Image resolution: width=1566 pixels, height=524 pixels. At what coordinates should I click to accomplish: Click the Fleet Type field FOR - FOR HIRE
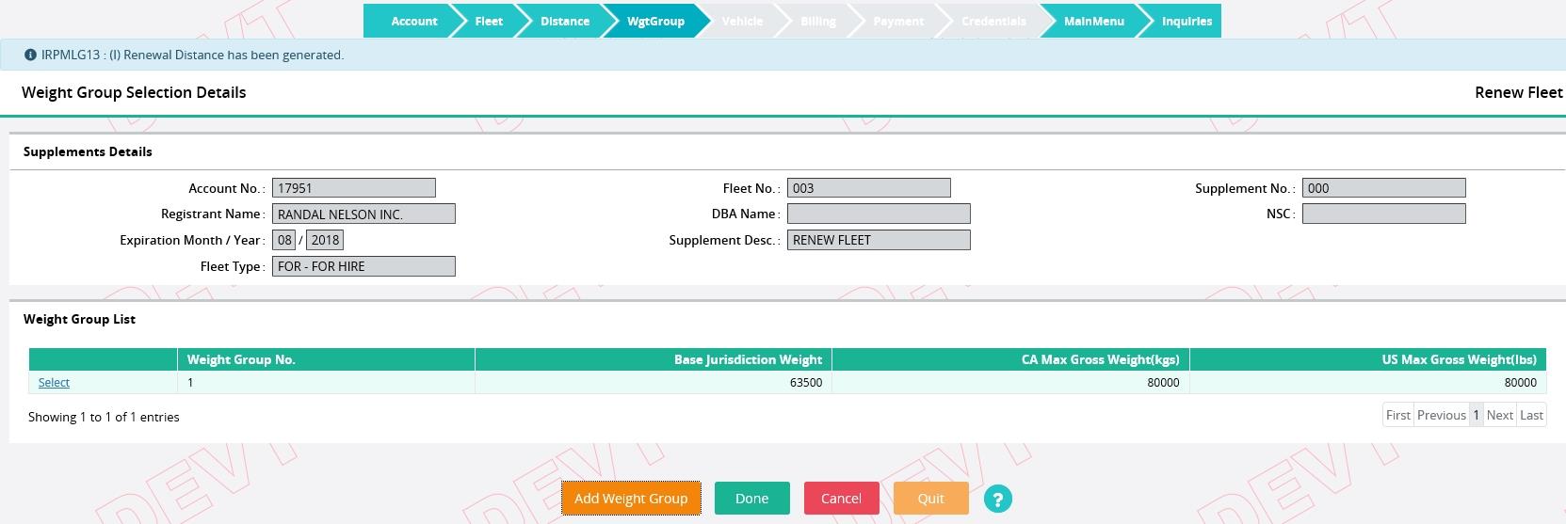point(363,266)
